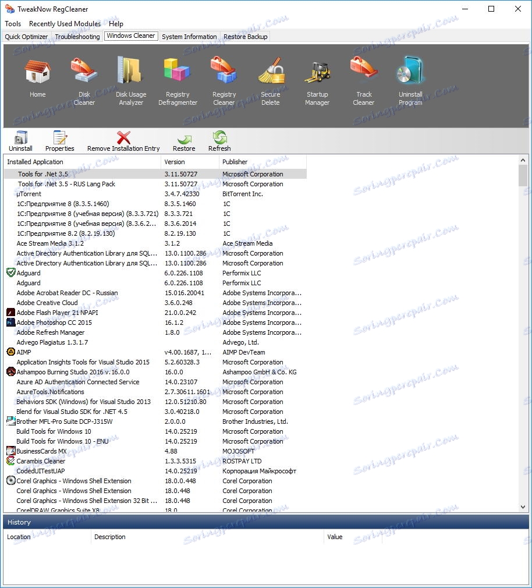Open the Tools menu
This screenshot has width=532, height=588.
tap(13, 24)
